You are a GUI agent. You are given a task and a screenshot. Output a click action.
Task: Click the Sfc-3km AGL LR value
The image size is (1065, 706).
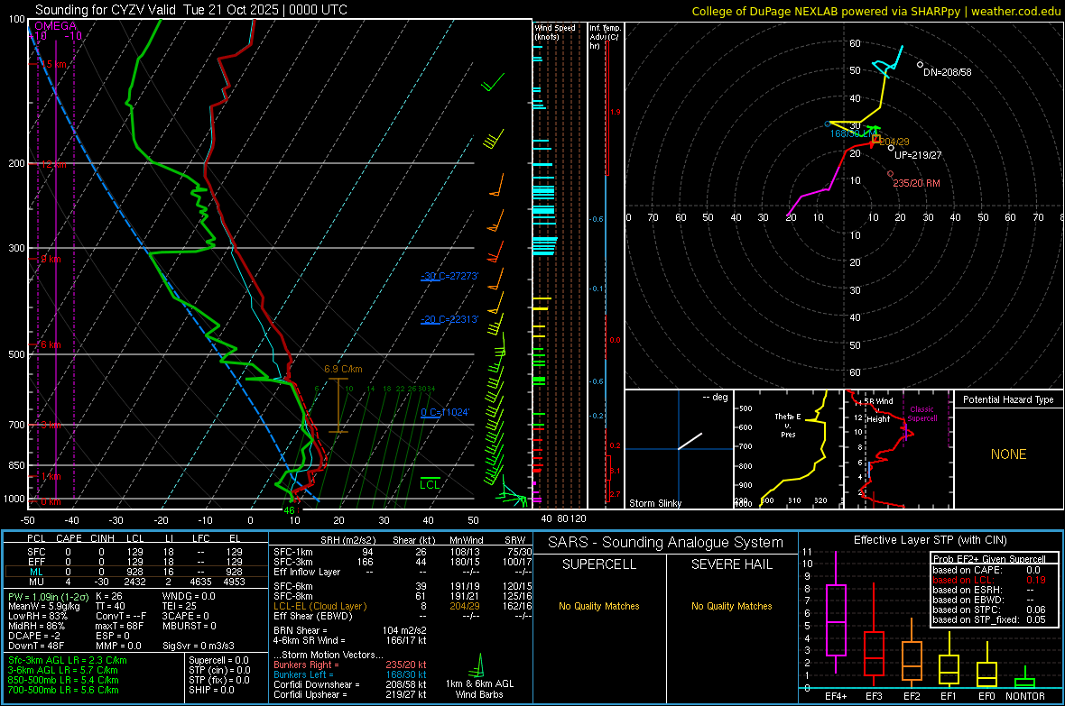point(68,660)
